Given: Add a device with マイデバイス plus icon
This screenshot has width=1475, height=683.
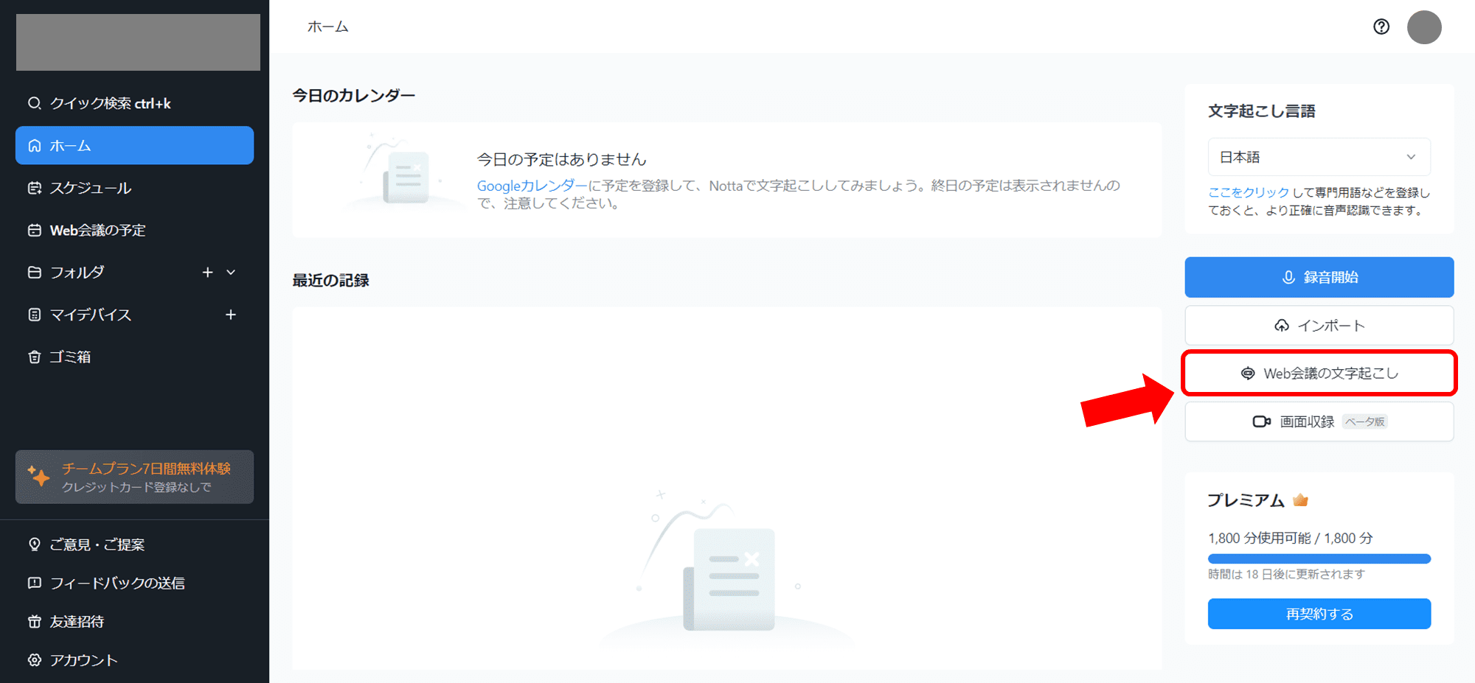Looking at the screenshot, I should (231, 315).
